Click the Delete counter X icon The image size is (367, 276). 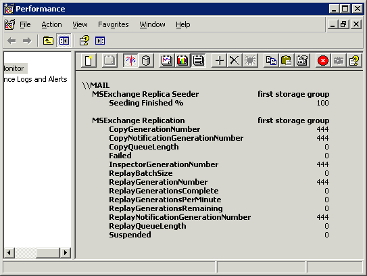235,61
